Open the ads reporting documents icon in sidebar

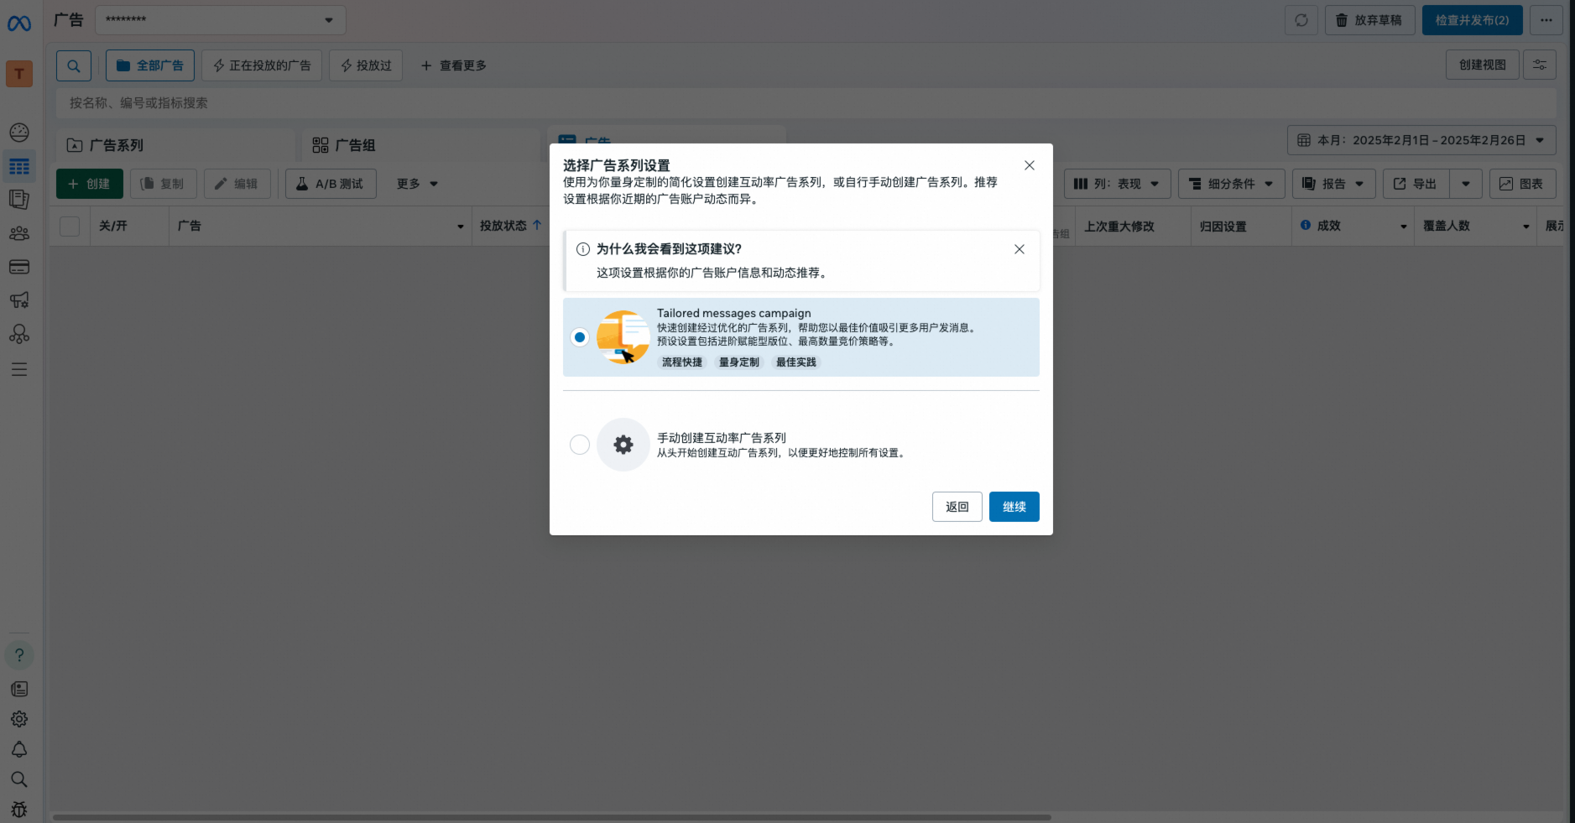[19, 200]
